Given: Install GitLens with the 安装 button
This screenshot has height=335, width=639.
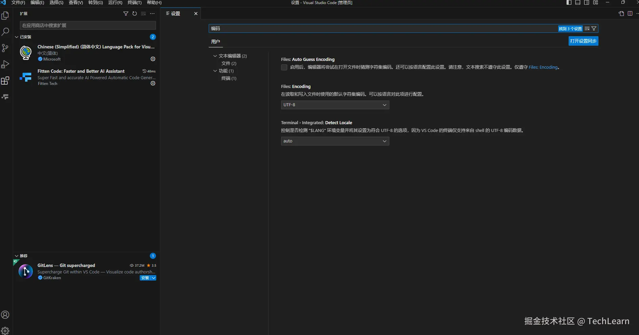Looking at the screenshot, I should click(x=145, y=278).
